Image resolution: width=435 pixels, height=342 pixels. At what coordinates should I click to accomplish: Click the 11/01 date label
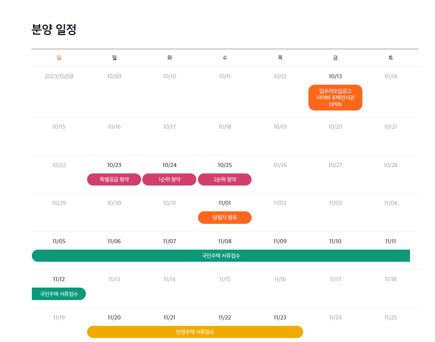click(x=225, y=203)
